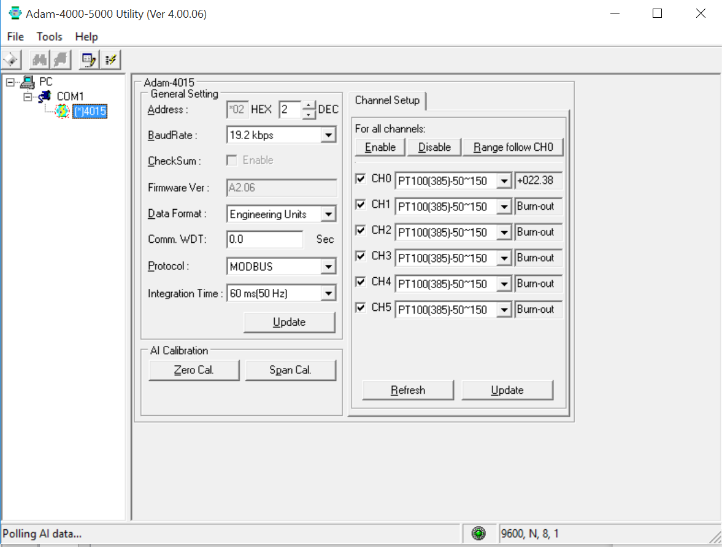Click Refresh in Channel Setup
This screenshot has height=547, width=722.
(408, 391)
